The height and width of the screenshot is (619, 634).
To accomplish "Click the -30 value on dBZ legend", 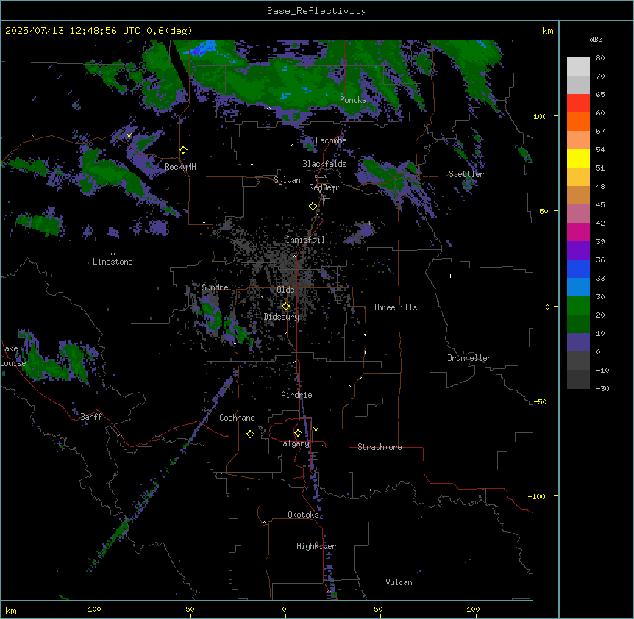I will pos(602,388).
